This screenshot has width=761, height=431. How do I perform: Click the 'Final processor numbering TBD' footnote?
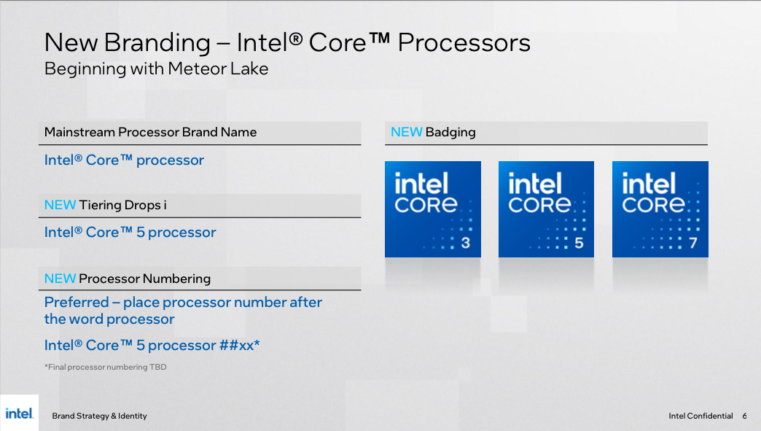coord(106,367)
